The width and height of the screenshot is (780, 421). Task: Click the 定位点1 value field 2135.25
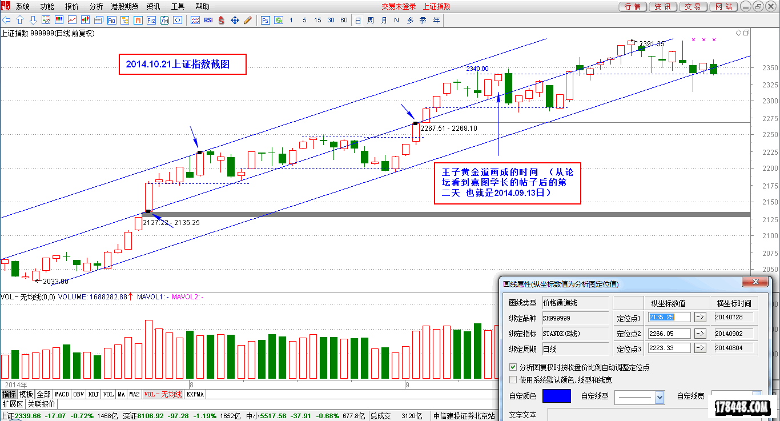669,317
